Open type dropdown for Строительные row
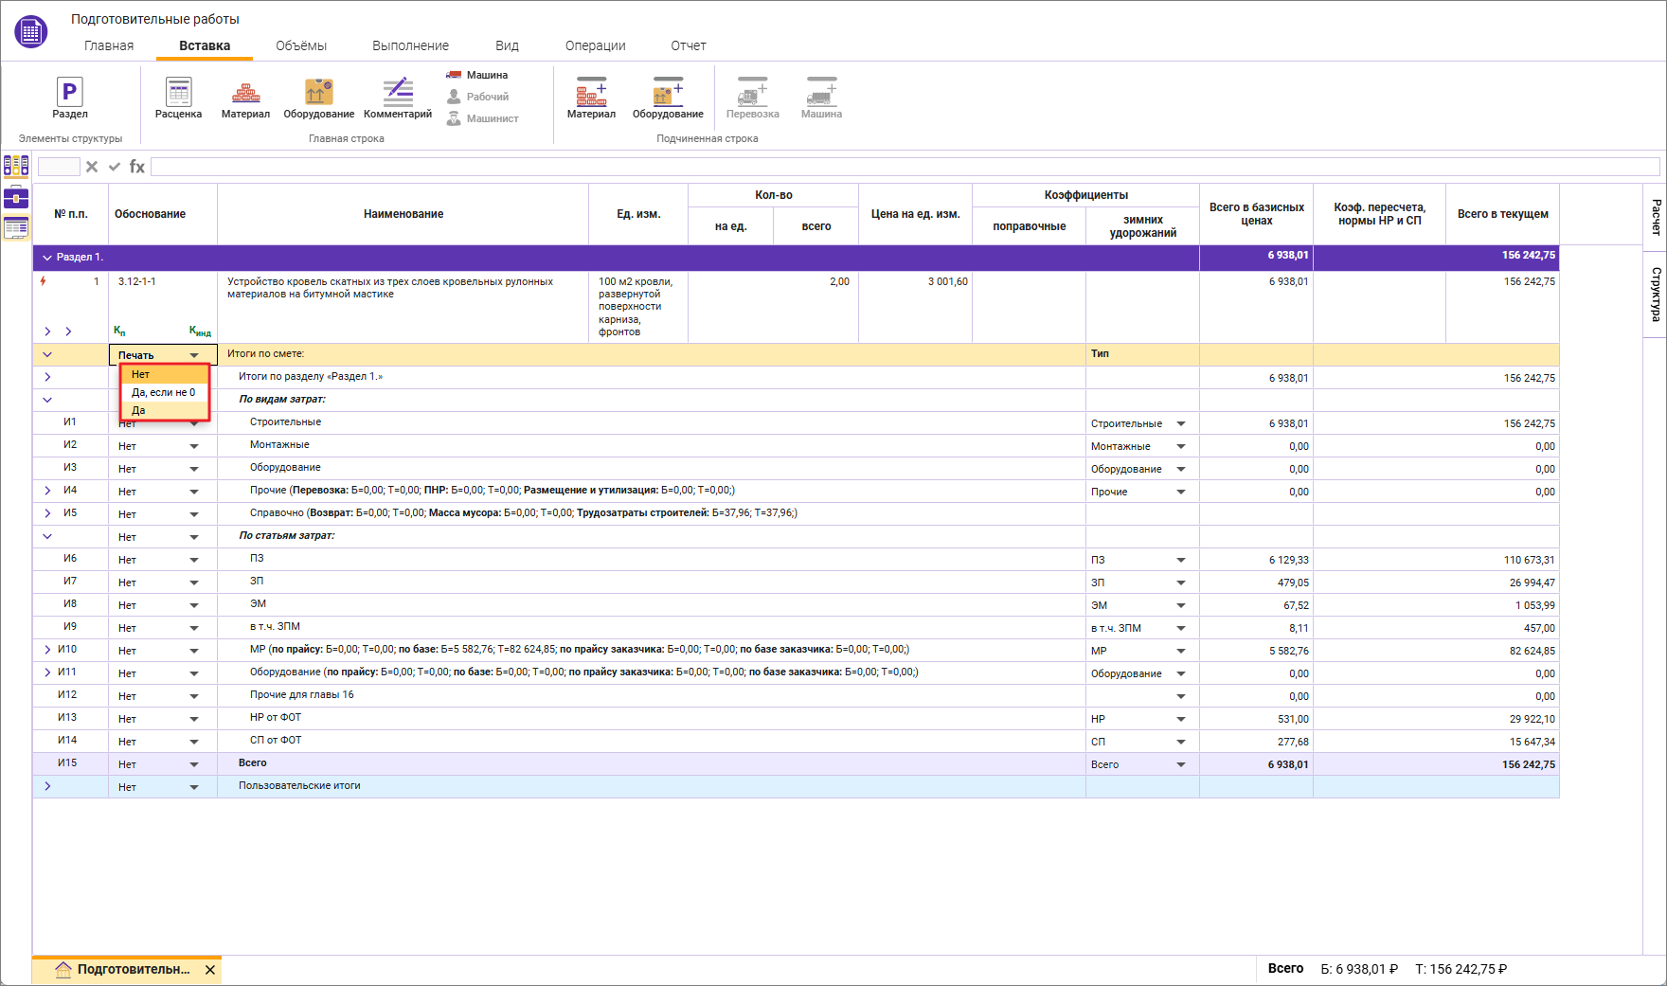 click(1180, 423)
